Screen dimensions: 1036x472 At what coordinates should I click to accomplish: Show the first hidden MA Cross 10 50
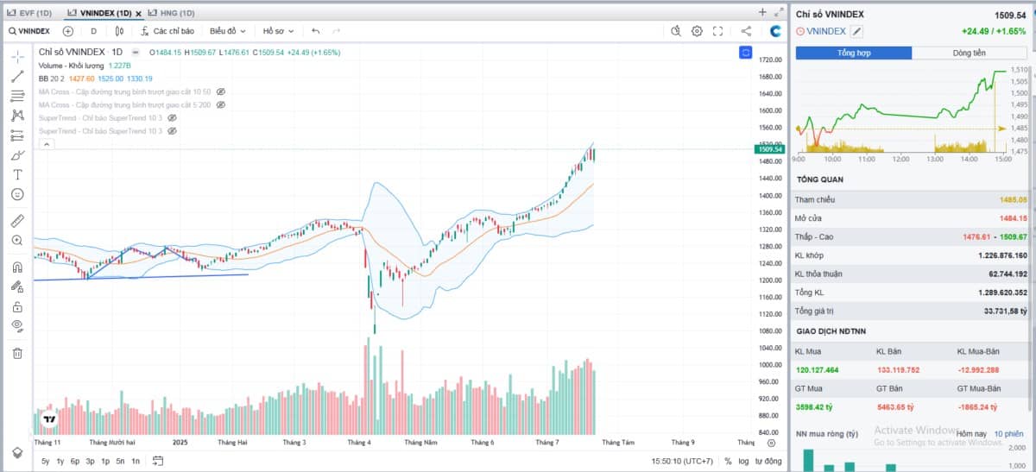pyautogui.click(x=220, y=91)
